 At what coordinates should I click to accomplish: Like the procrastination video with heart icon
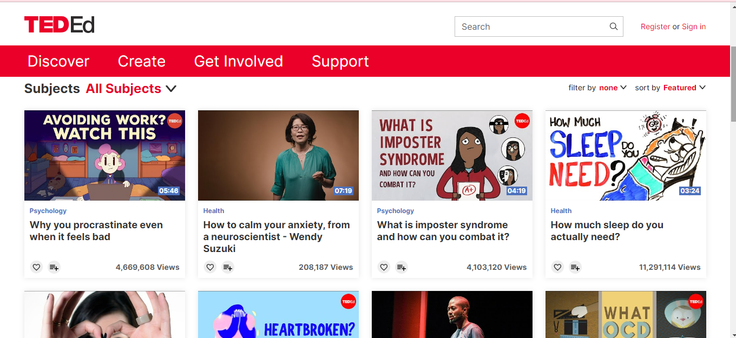click(x=36, y=267)
